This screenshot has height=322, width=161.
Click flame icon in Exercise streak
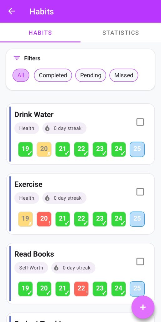click(48, 198)
